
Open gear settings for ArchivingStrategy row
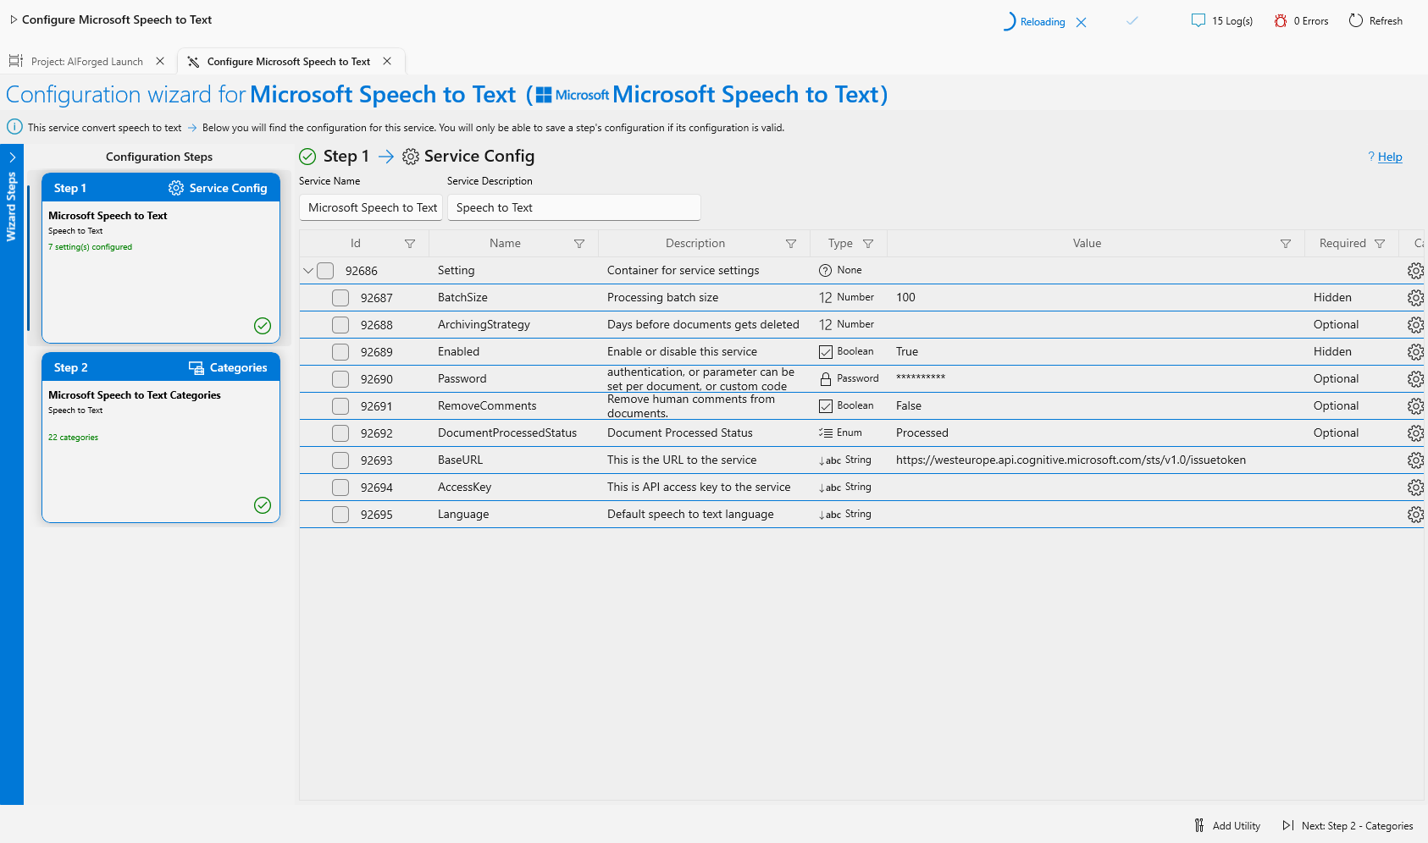[x=1415, y=325]
